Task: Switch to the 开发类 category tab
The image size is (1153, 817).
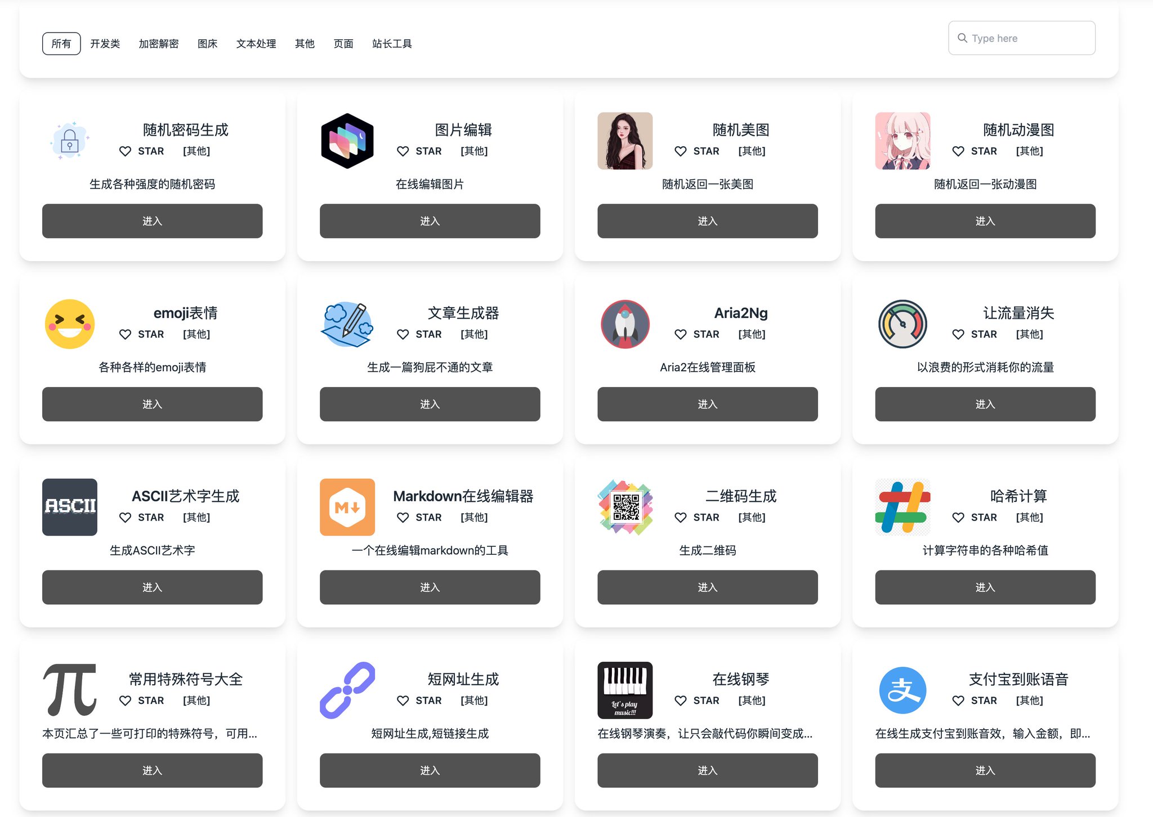Action: [105, 44]
